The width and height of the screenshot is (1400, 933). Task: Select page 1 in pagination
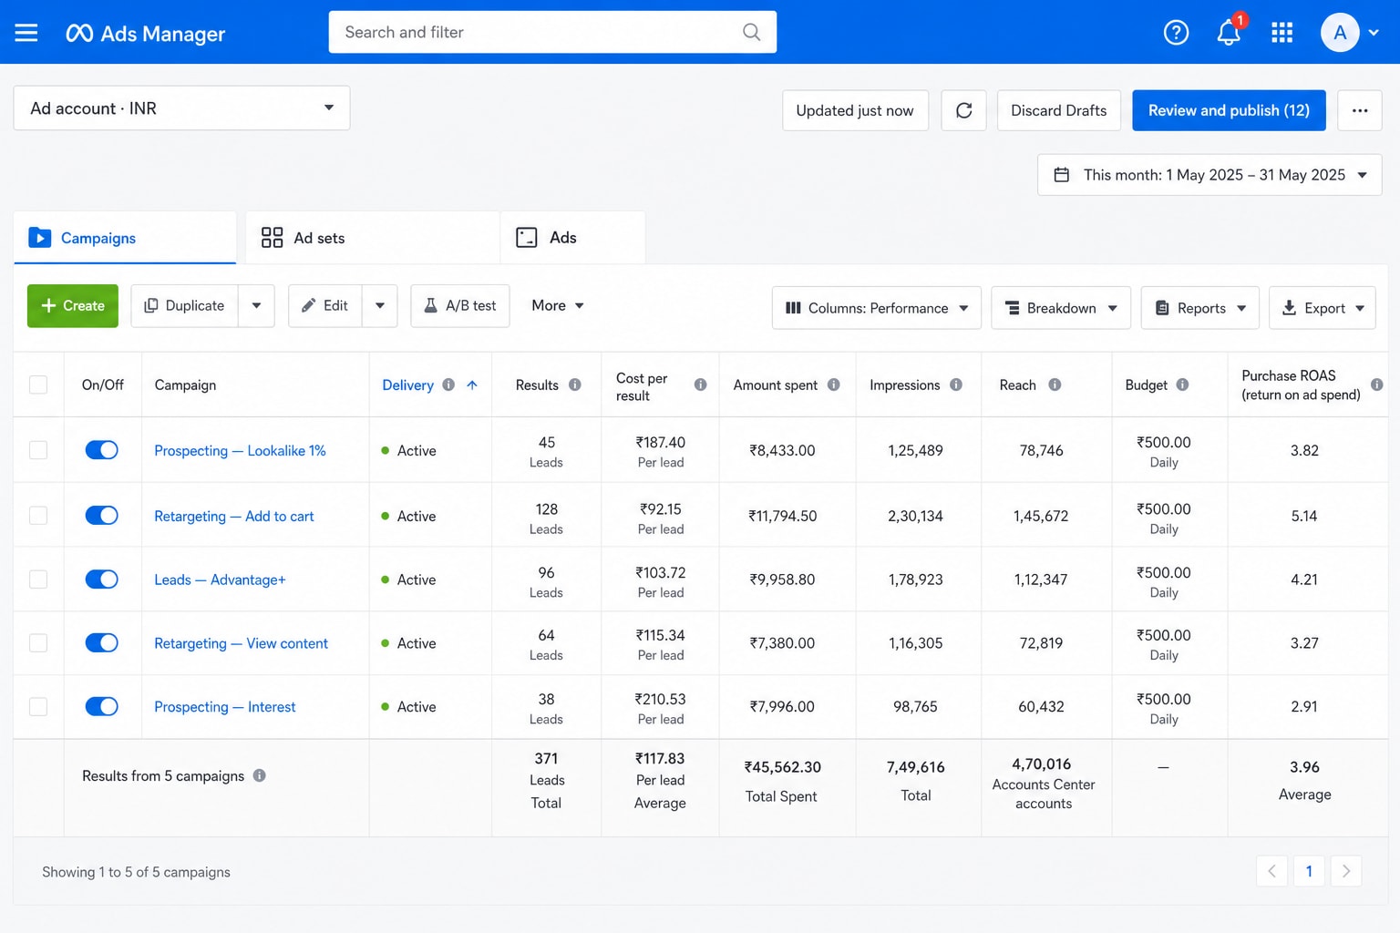coord(1309,871)
